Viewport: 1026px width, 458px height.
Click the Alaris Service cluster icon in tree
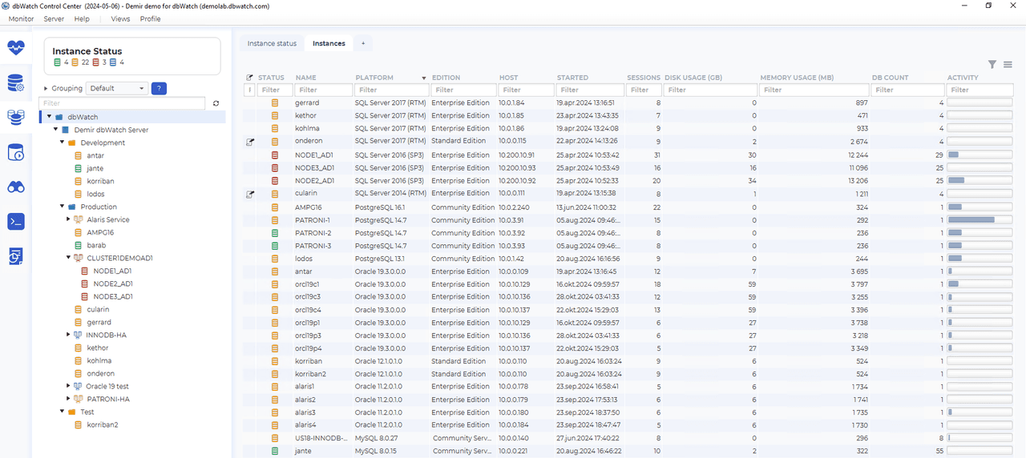[x=79, y=219]
